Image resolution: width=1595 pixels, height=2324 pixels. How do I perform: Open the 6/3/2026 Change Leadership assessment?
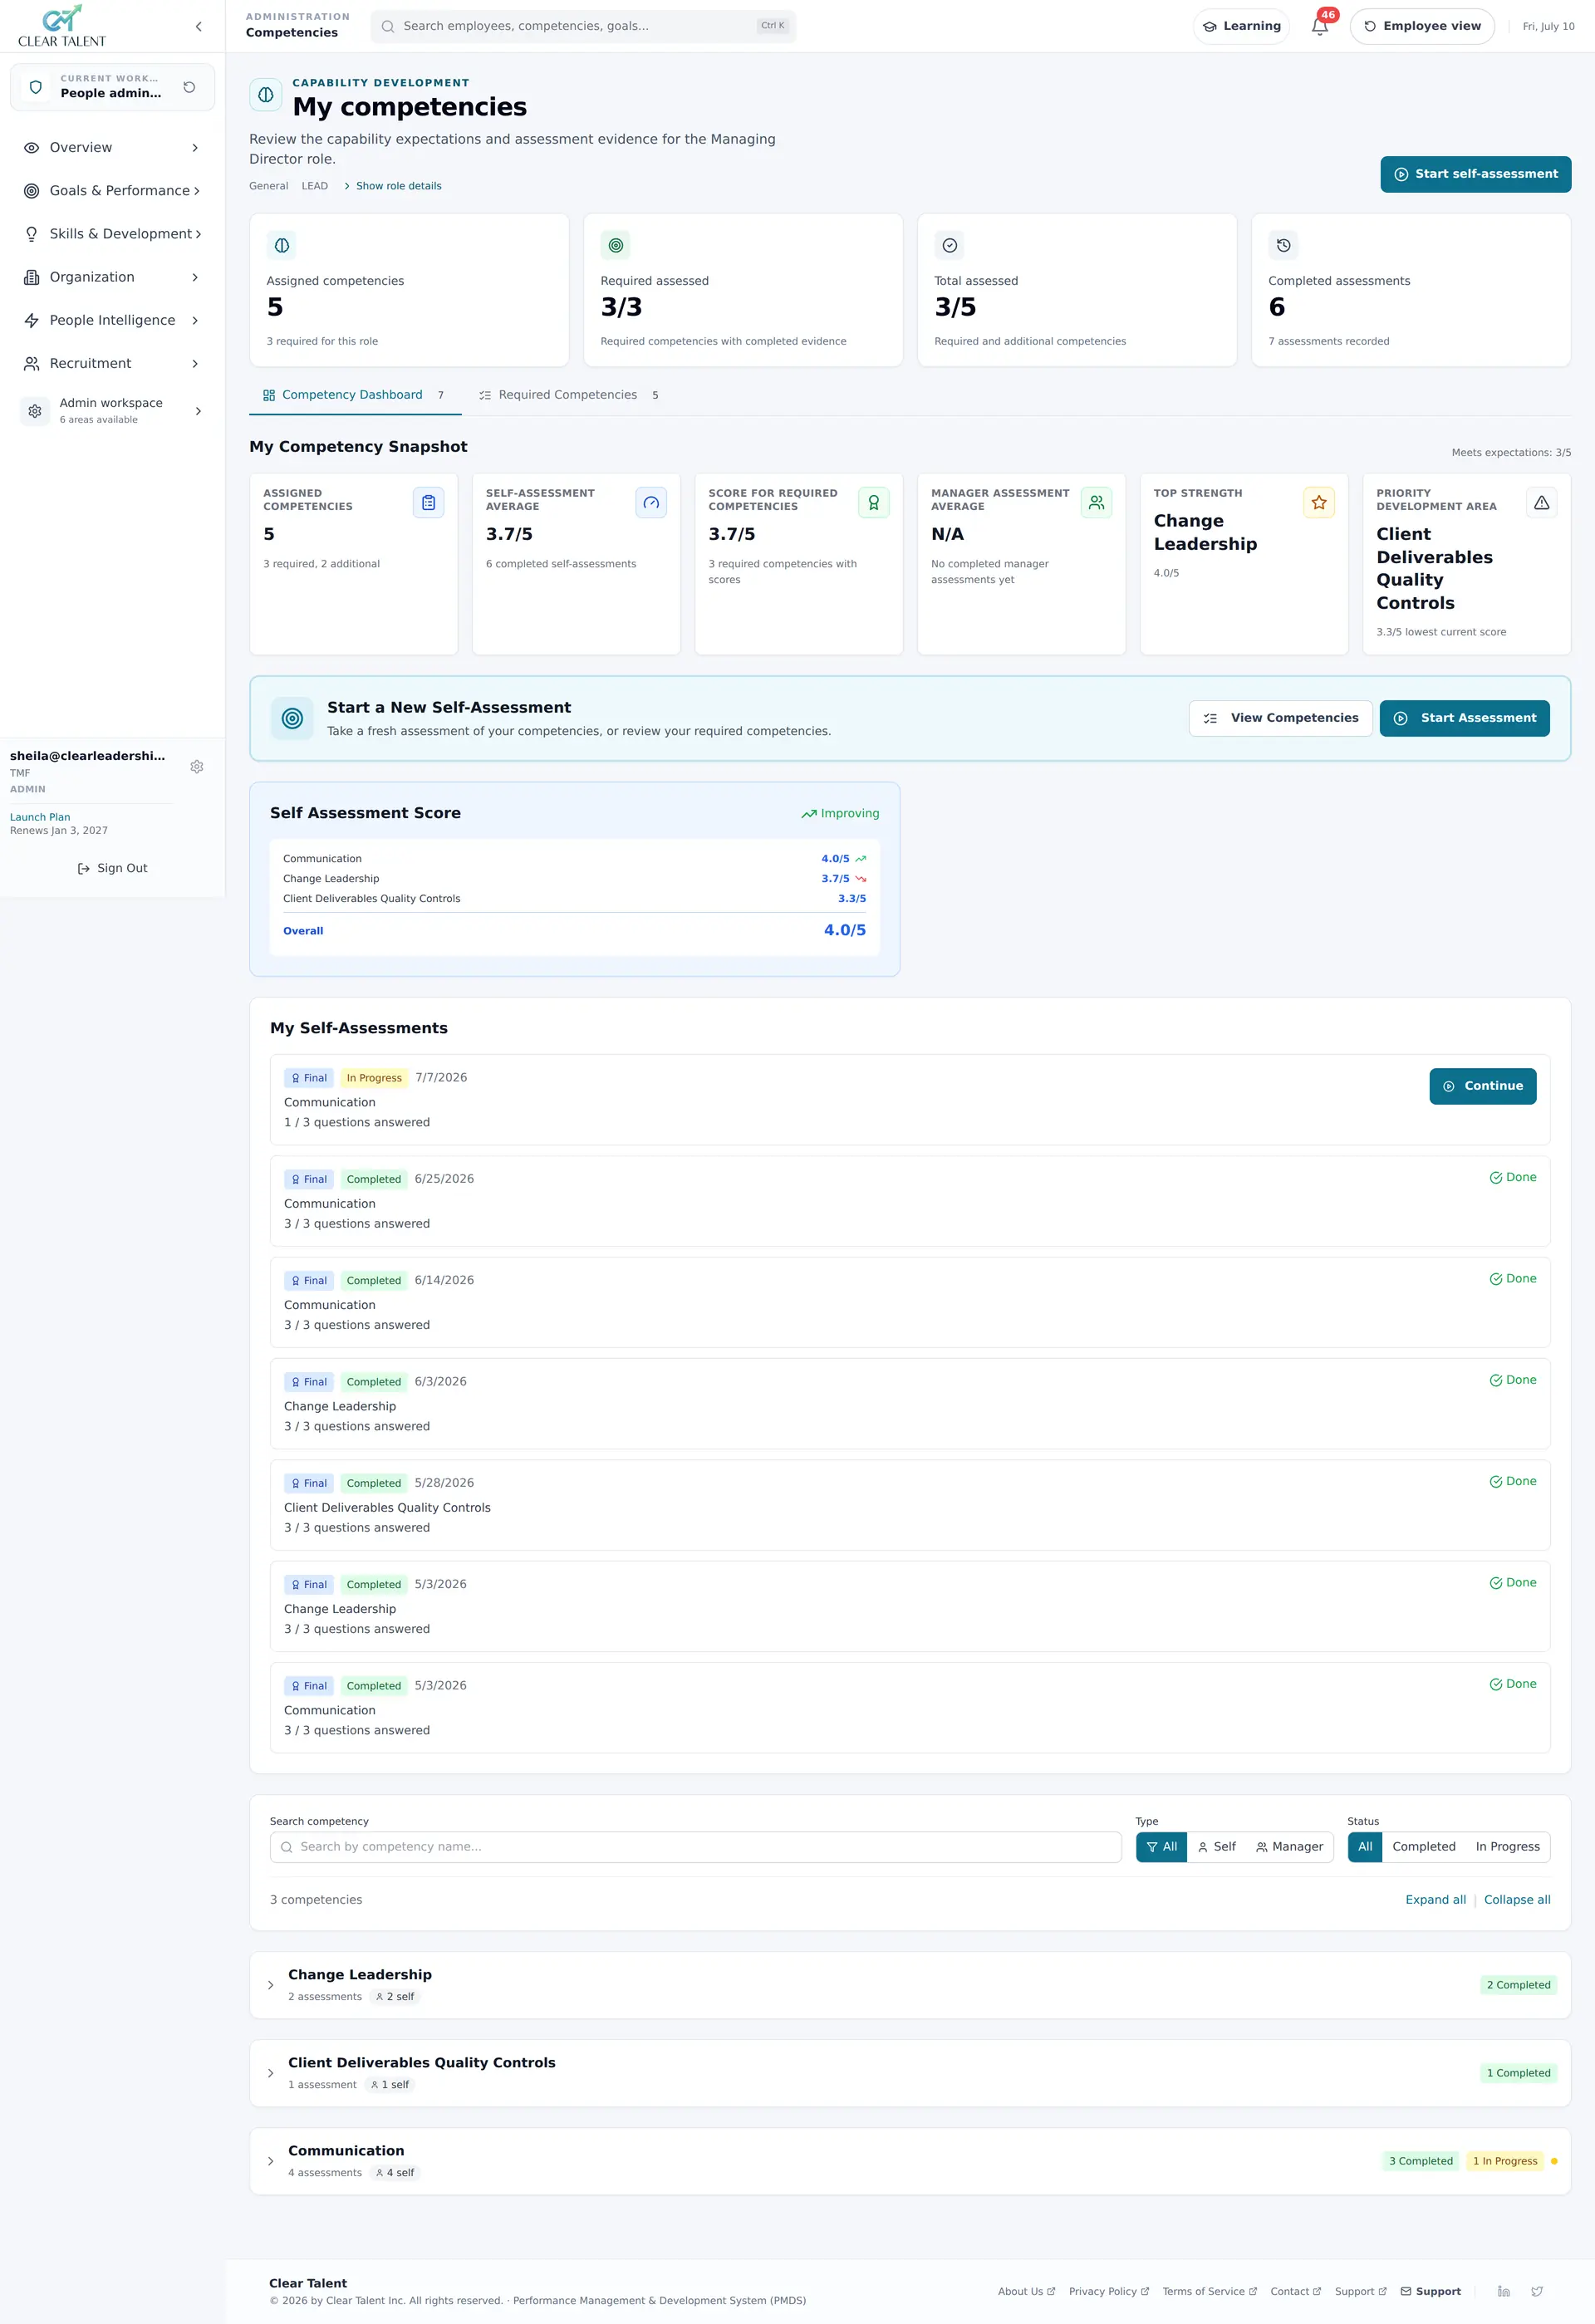(x=910, y=1404)
